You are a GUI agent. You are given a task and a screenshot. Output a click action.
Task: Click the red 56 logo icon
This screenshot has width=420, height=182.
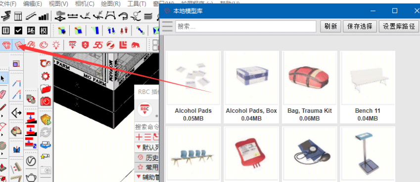point(98,45)
